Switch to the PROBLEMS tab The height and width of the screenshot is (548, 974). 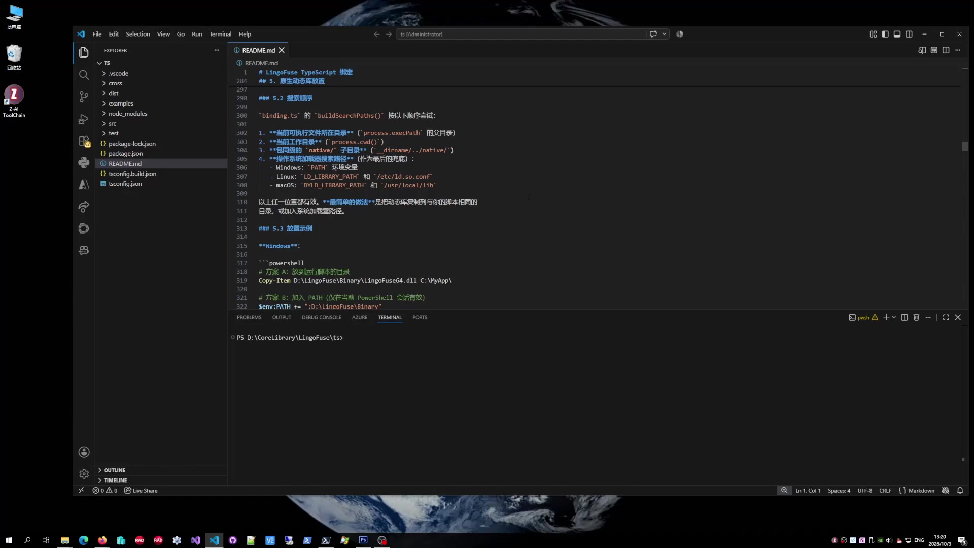[x=249, y=317]
